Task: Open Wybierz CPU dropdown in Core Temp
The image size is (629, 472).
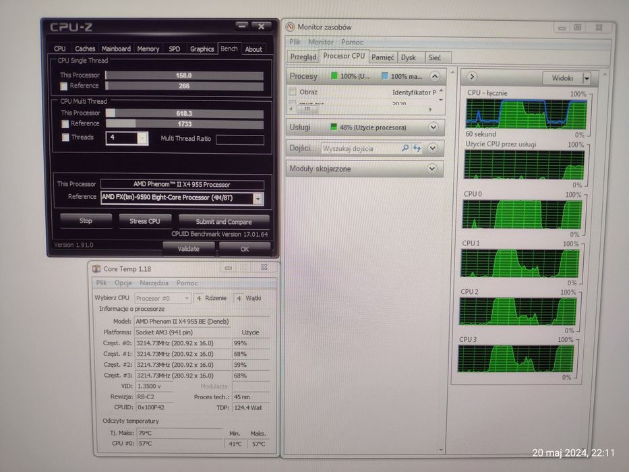Action: click(162, 298)
